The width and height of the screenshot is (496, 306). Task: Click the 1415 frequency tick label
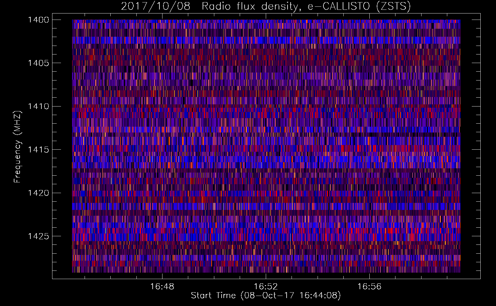(x=38, y=150)
